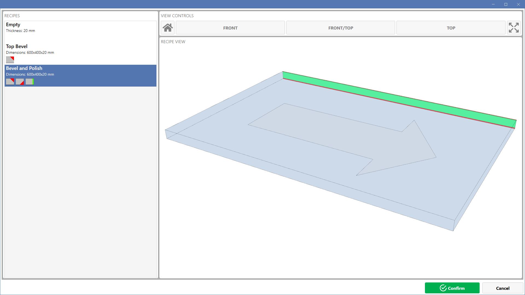Image resolution: width=525 pixels, height=295 pixels.
Task: Close the application window
Action: (518, 4)
